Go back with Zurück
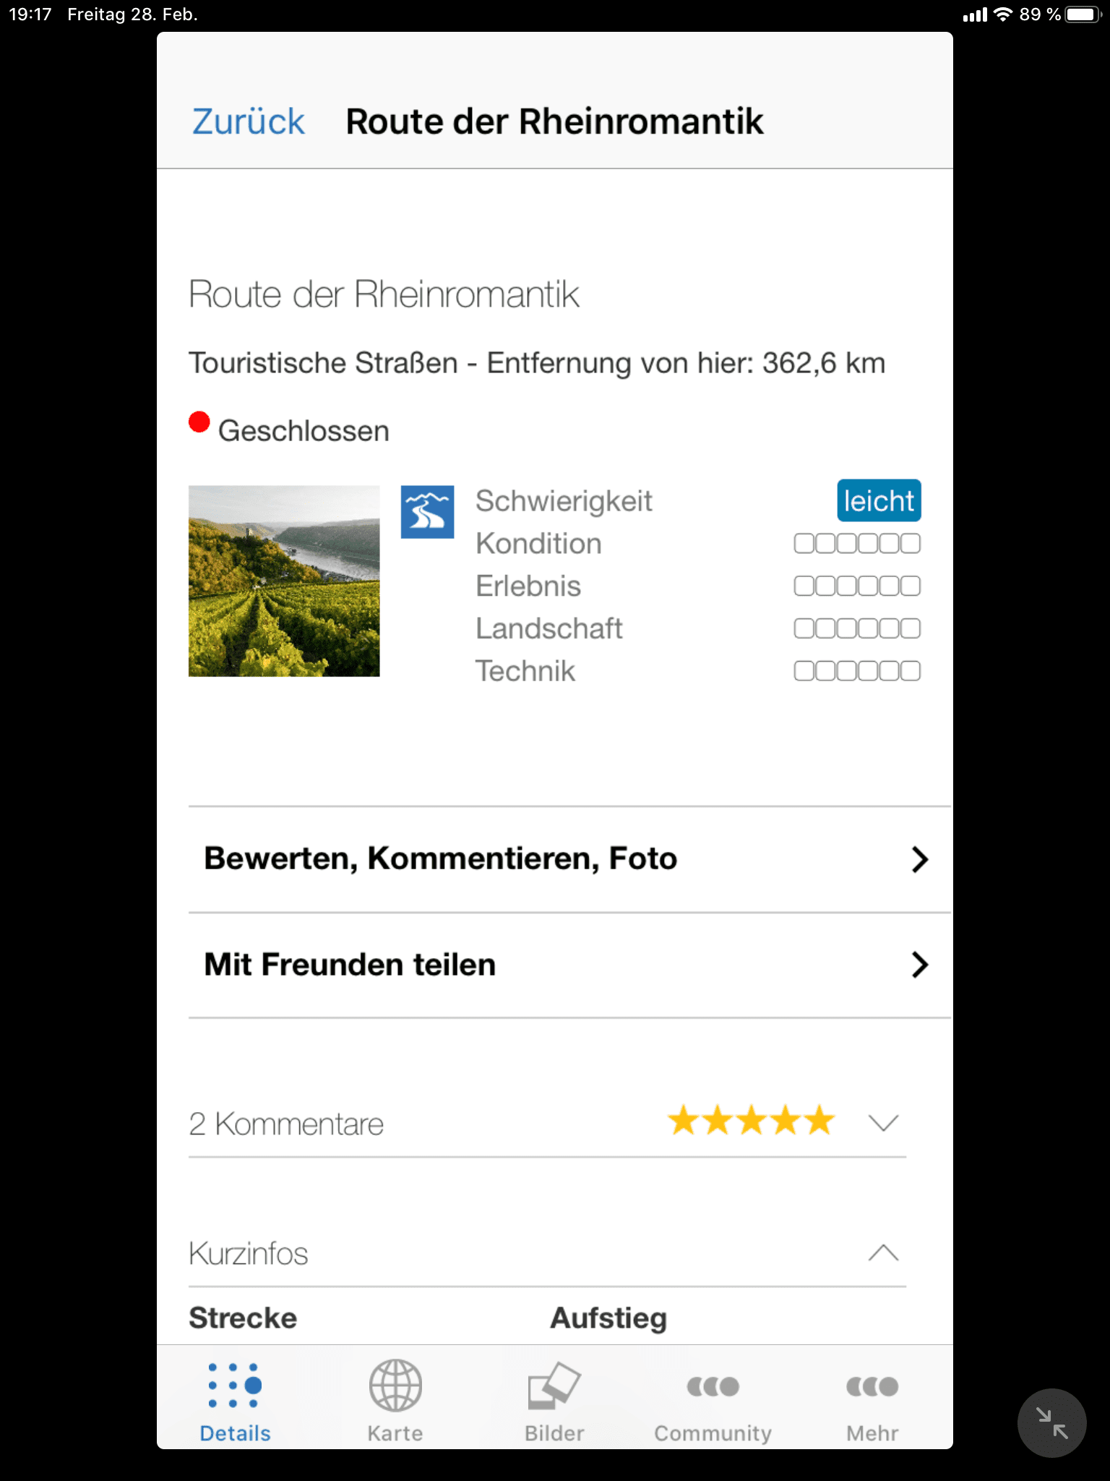 [248, 121]
